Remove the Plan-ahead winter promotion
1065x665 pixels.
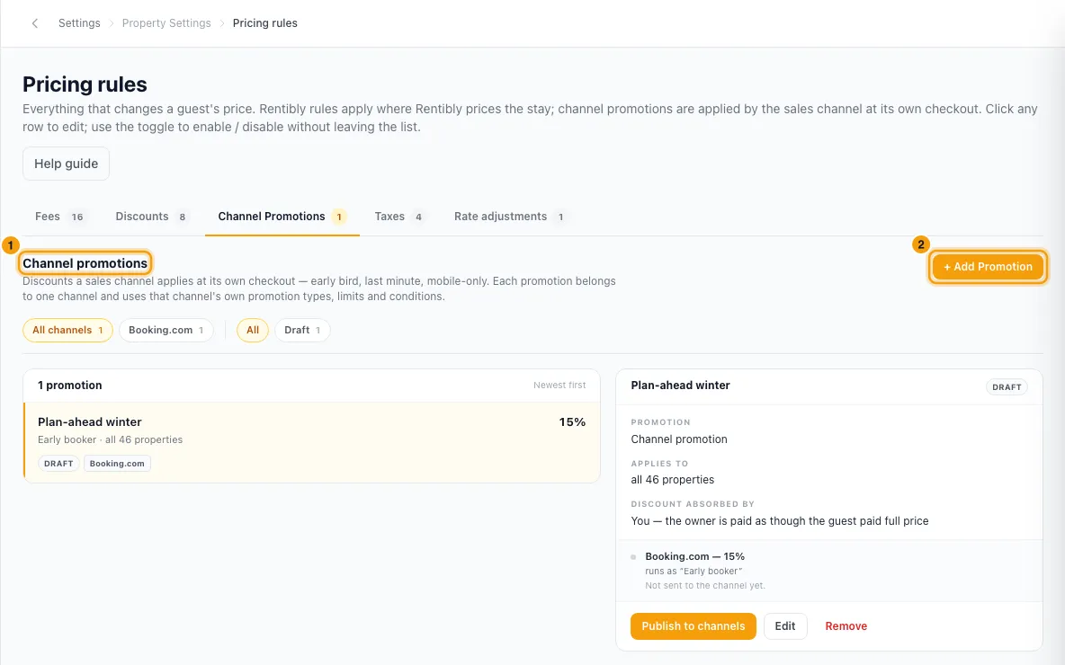click(846, 626)
